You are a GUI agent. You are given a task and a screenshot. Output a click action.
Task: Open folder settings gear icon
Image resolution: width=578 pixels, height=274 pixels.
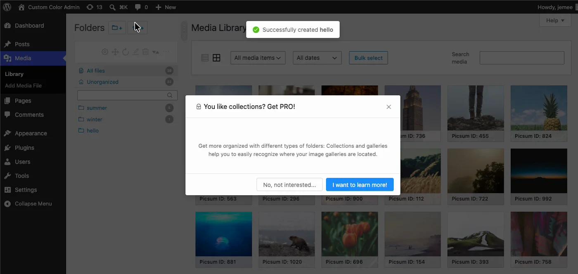click(x=105, y=52)
